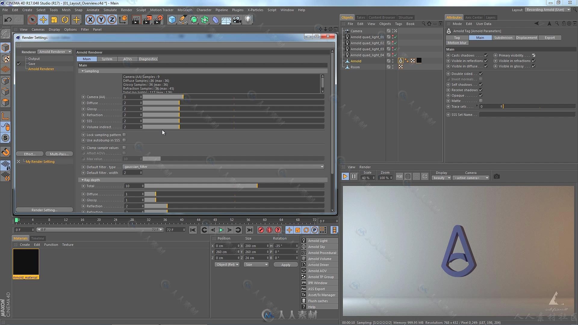The image size is (578, 325).
Task: Click the Render Setting... button
Action: [44, 210]
